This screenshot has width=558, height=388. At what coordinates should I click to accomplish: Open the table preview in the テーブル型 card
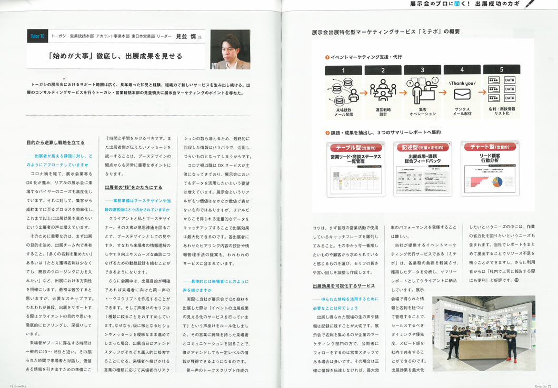(355, 180)
